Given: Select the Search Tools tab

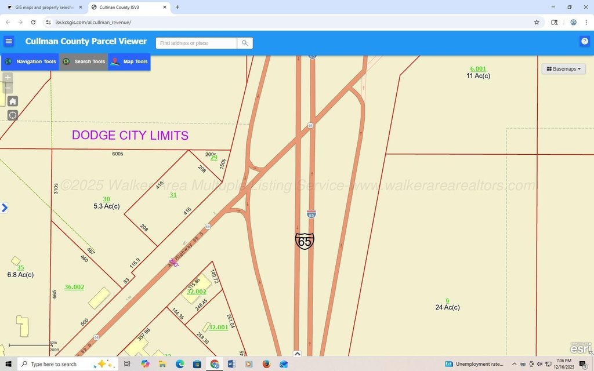Looking at the screenshot, I should coord(84,61).
